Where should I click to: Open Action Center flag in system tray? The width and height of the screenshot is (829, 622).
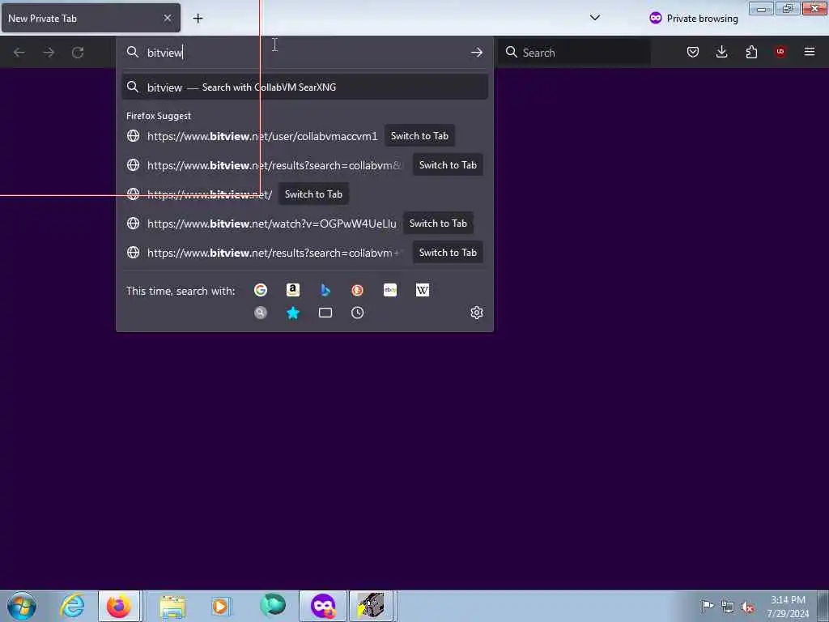708,606
